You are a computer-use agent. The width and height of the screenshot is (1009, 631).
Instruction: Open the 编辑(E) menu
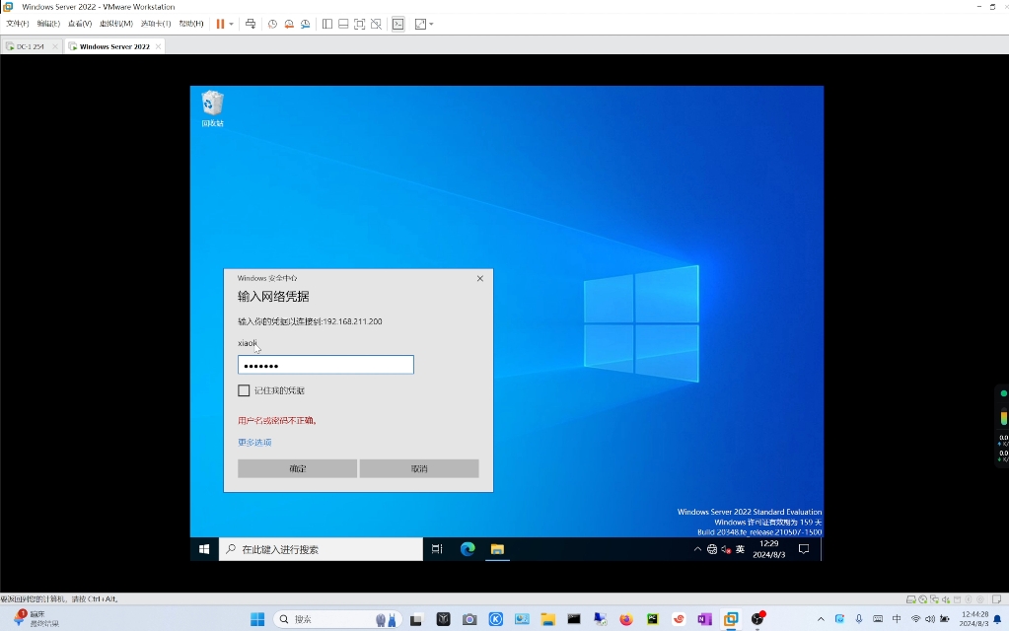(x=48, y=24)
